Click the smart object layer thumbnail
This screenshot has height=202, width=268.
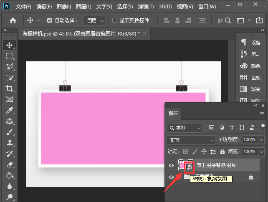point(185,165)
